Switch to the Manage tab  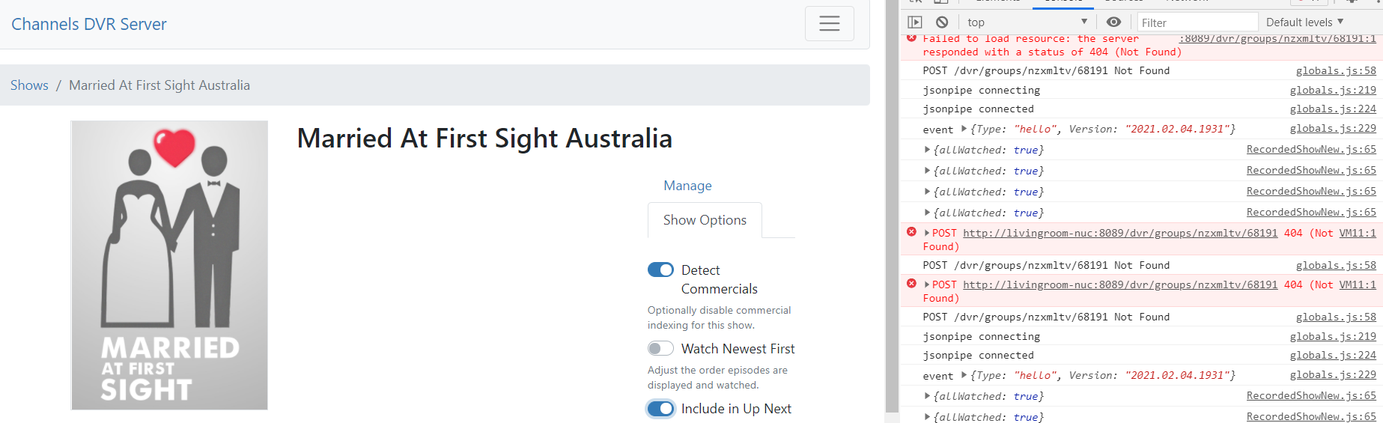click(x=687, y=186)
